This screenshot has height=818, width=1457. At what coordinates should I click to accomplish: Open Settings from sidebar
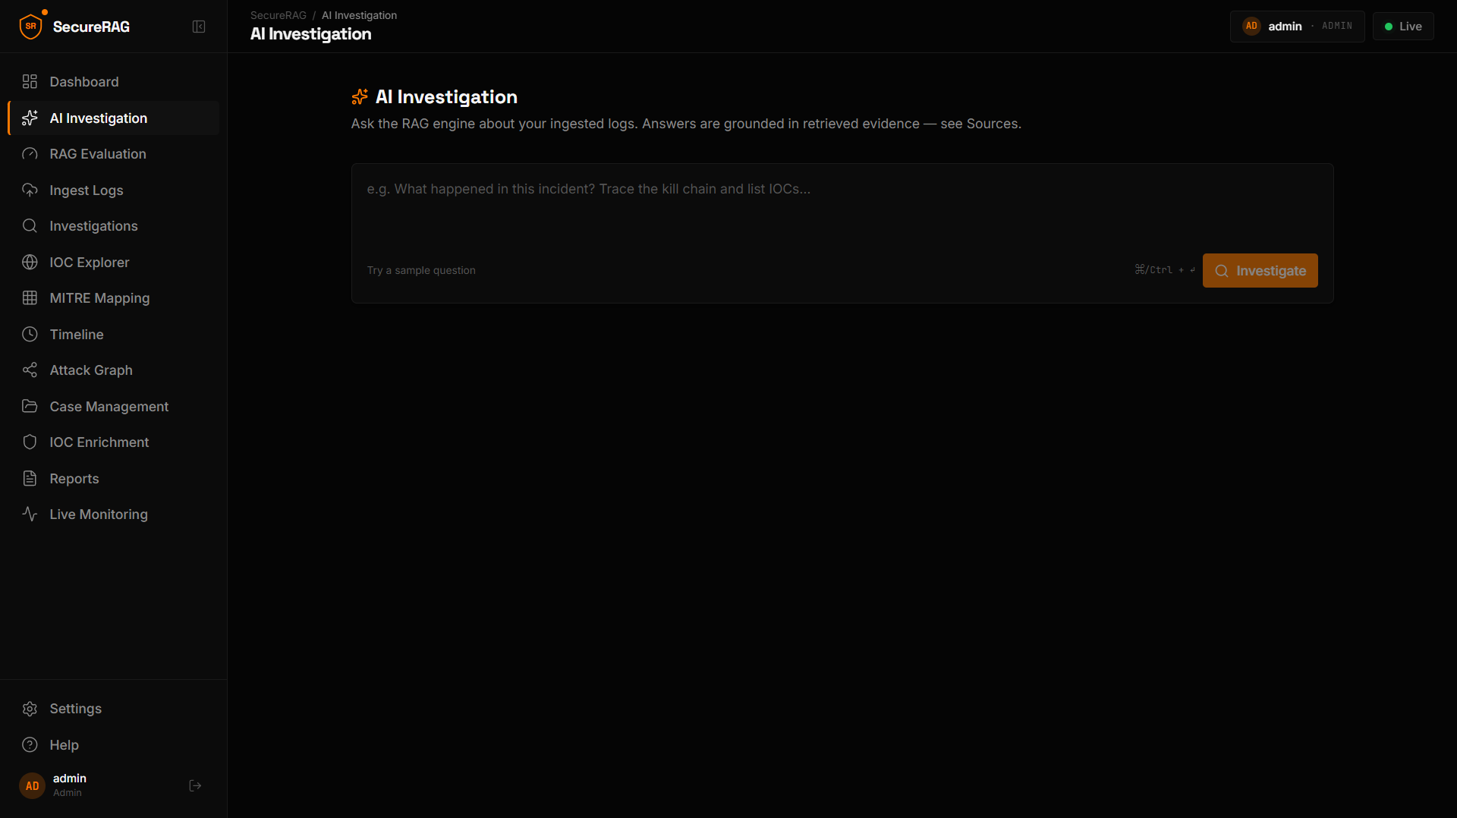pyautogui.click(x=114, y=708)
